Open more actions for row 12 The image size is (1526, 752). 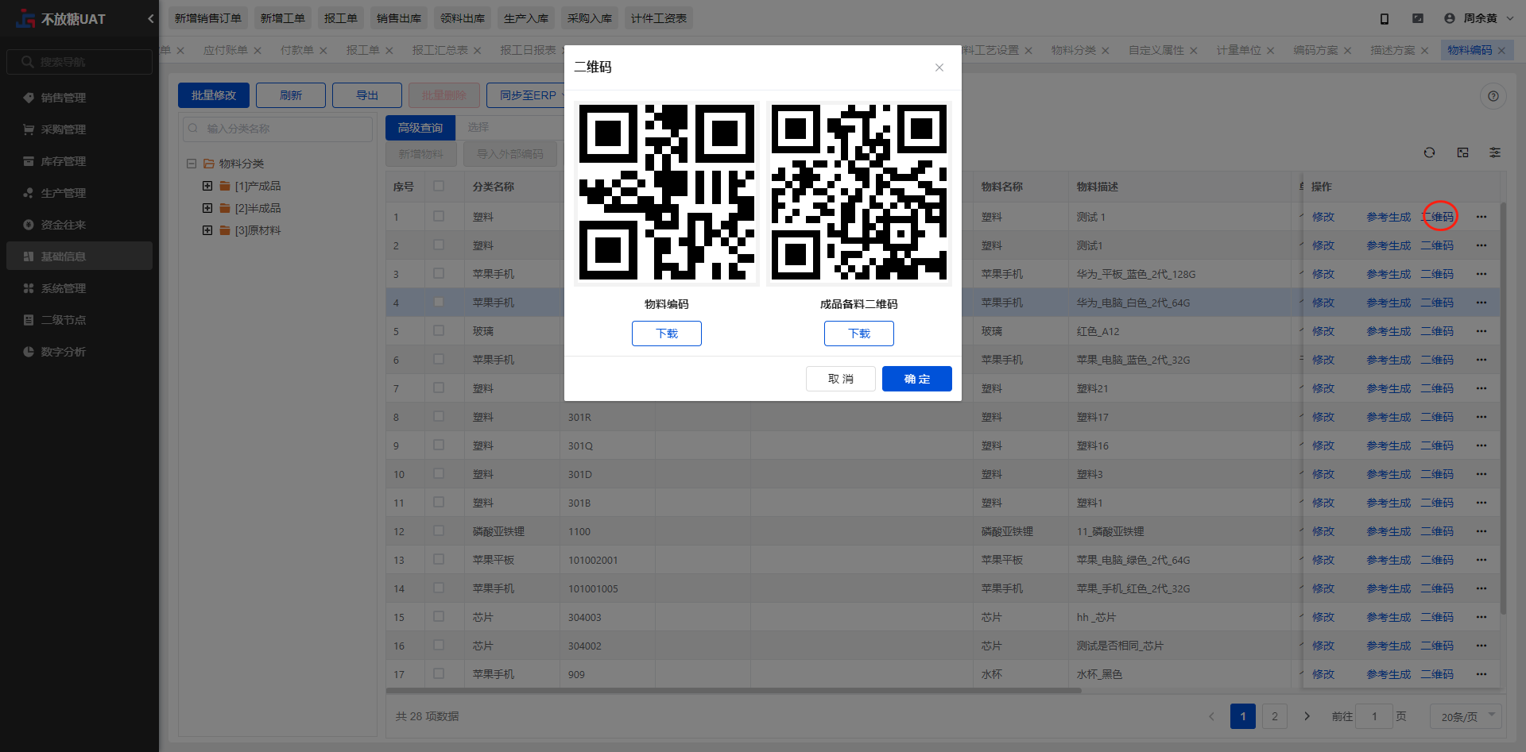[1481, 531]
